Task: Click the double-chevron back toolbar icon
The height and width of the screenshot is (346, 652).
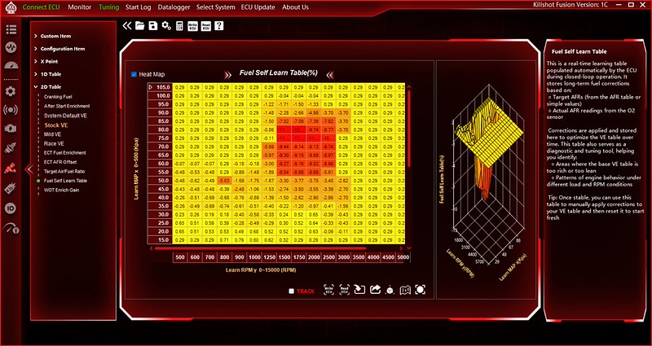Action: pyautogui.click(x=127, y=26)
